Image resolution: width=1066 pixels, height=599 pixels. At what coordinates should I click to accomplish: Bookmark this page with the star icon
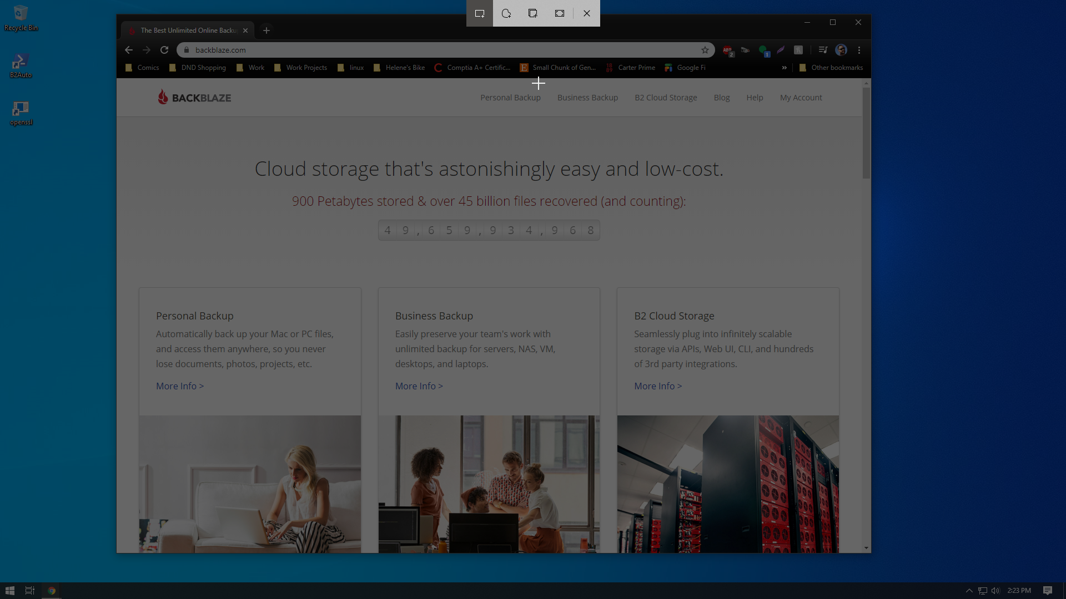pyautogui.click(x=705, y=50)
